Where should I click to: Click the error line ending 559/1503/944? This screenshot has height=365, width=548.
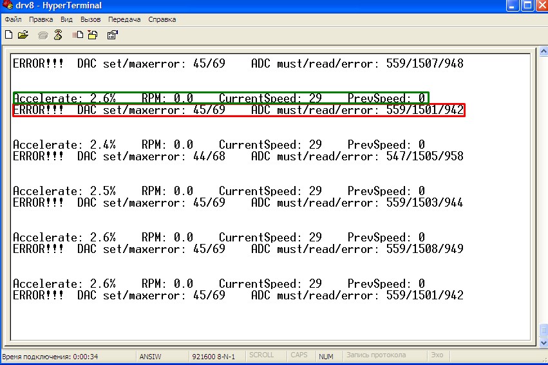tap(238, 203)
